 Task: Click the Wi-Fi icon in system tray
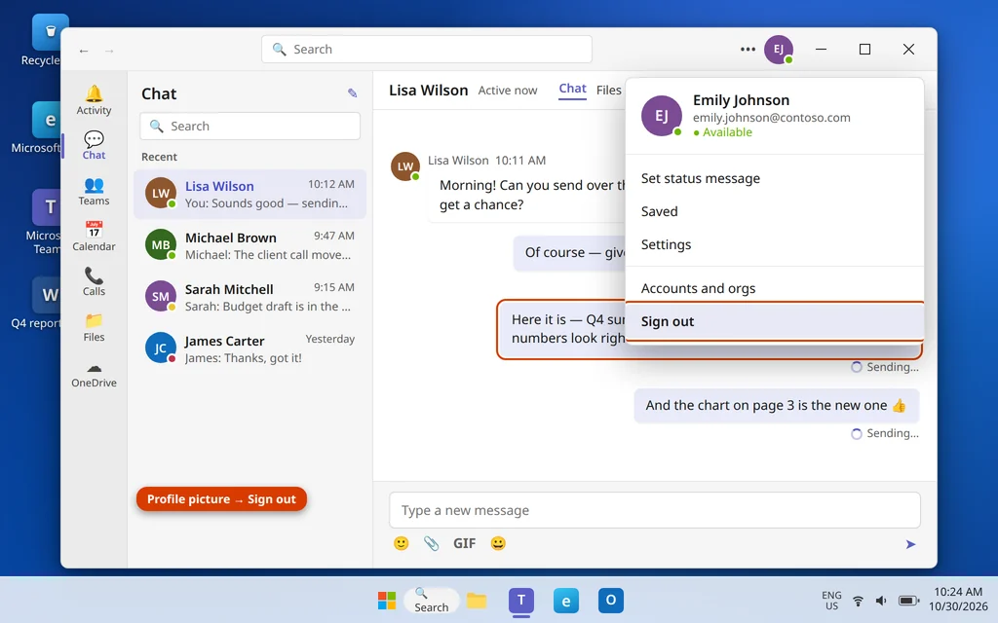[x=858, y=601]
